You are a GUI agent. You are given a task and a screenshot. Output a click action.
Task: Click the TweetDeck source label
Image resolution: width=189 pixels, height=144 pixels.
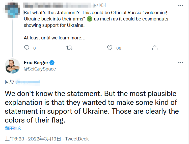click(x=77, y=139)
